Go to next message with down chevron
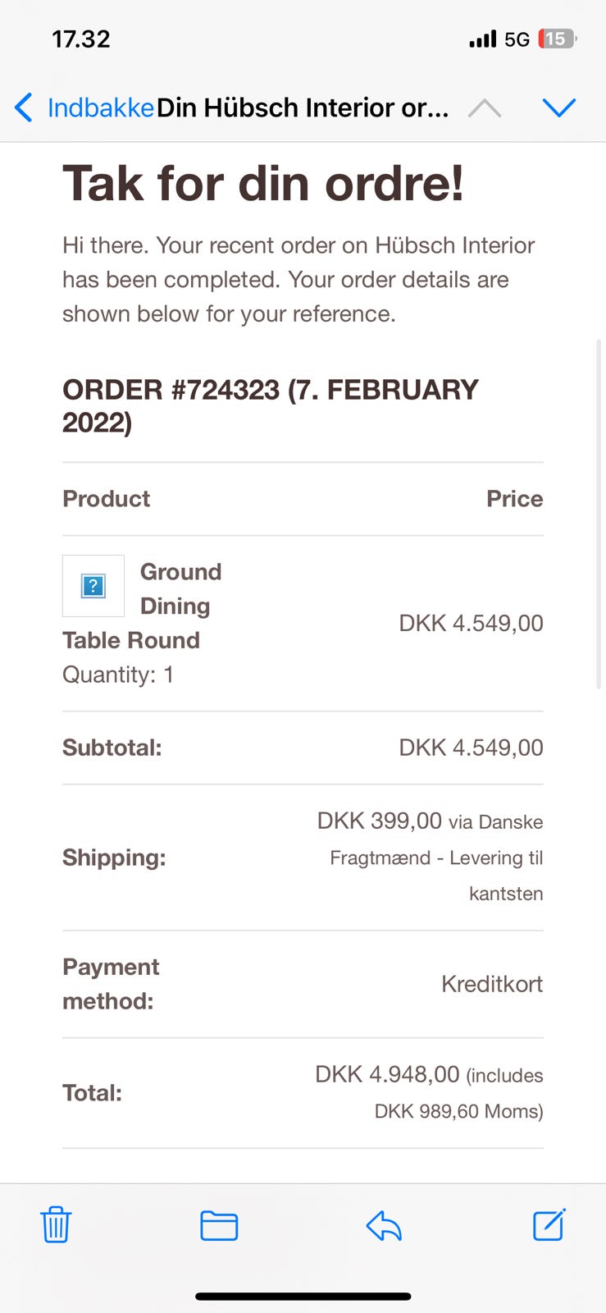 (559, 108)
